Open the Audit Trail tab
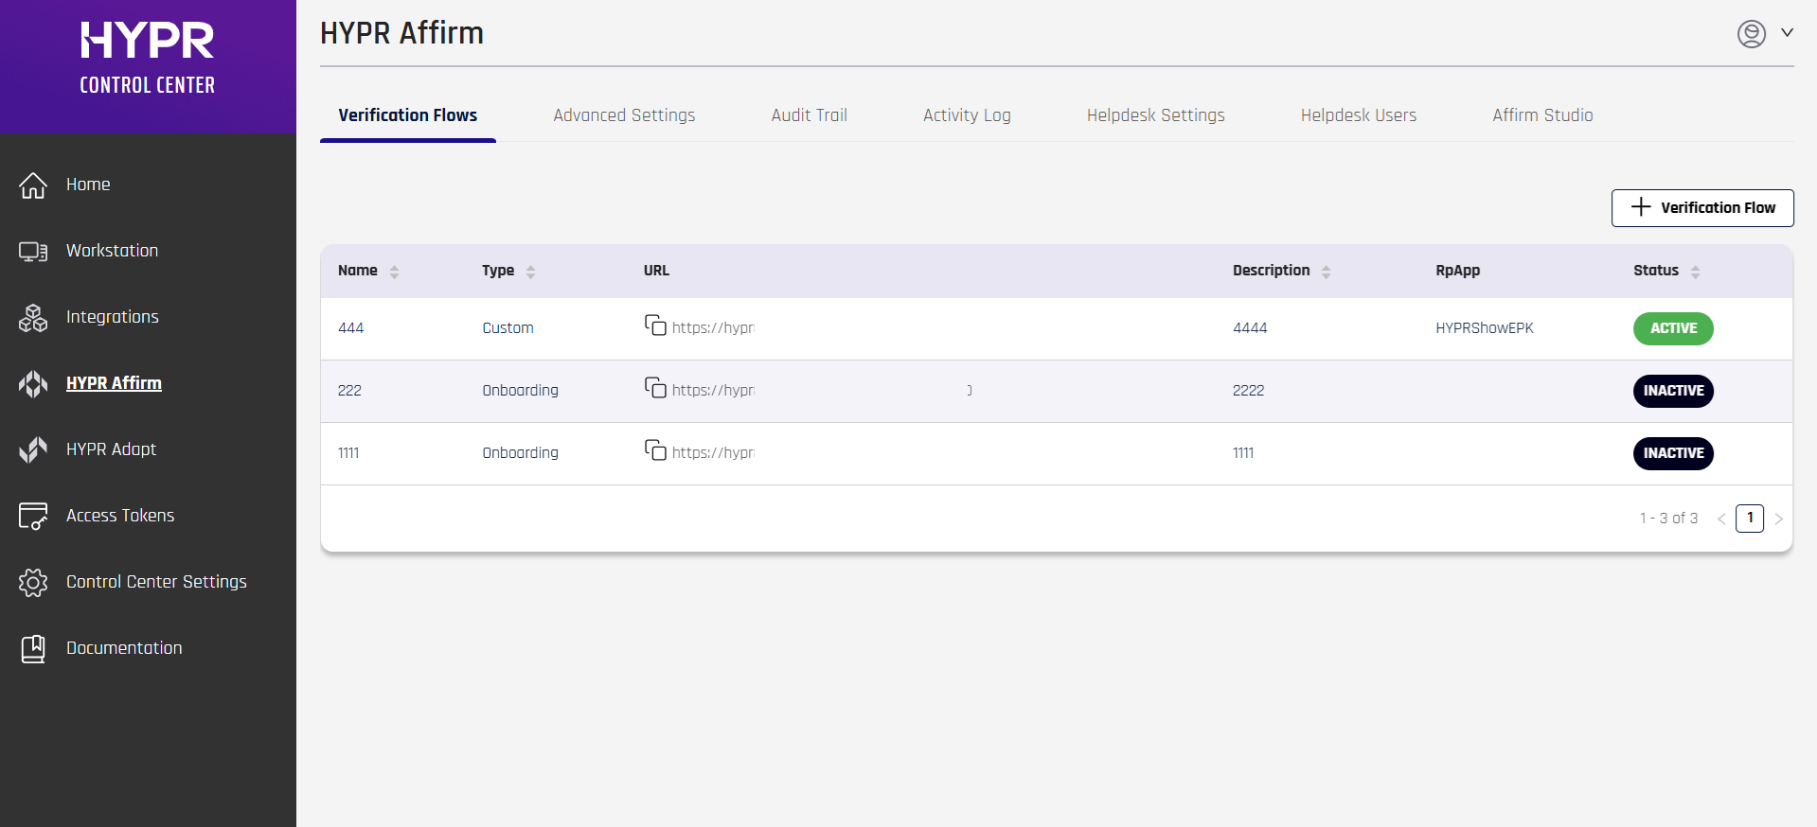 coord(809,115)
